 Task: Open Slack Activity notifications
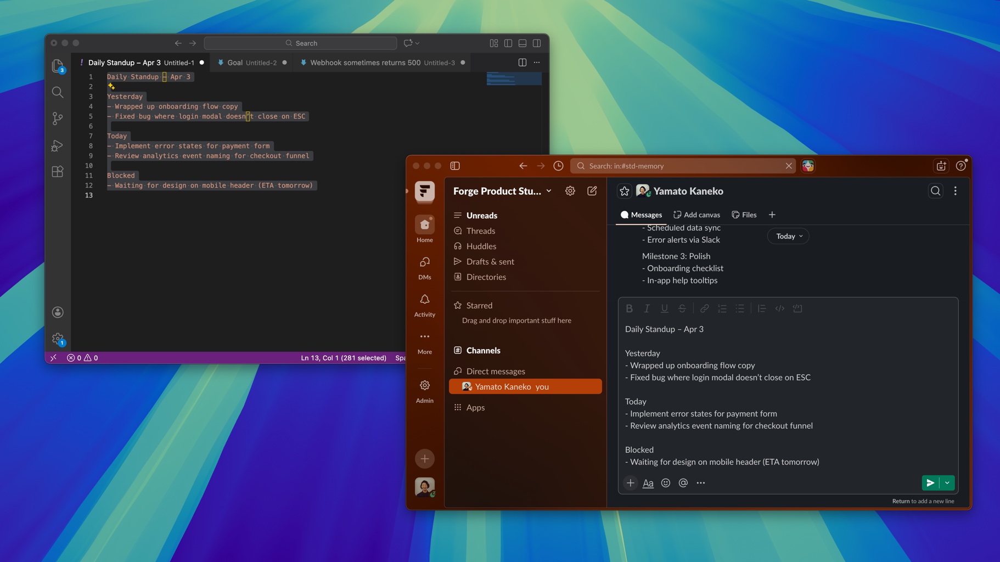pyautogui.click(x=424, y=305)
